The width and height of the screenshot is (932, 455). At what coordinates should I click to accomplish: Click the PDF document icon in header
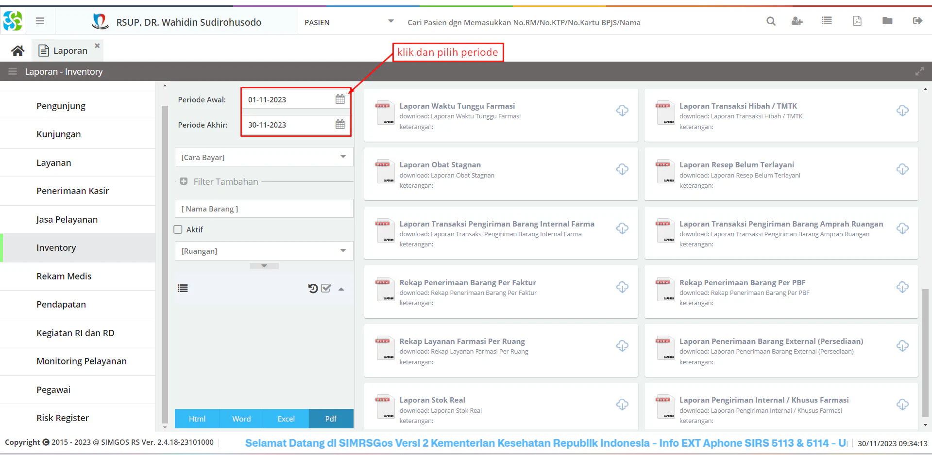tap(857, 21)
